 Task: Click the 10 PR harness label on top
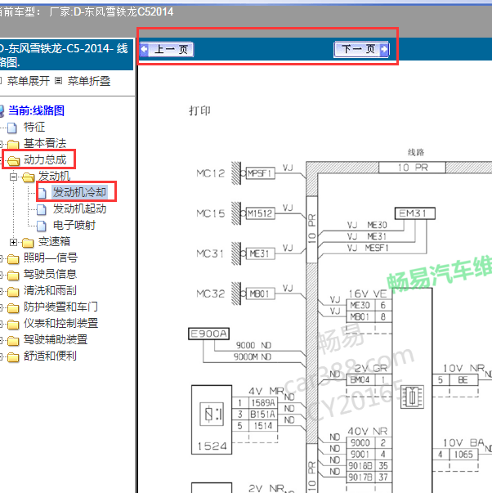tap(412, 168)
